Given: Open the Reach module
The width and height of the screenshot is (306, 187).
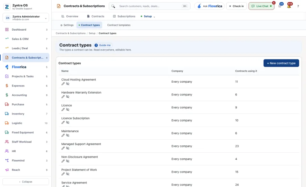Looking at the screenshot, I should pyautogui.click(x=26, y=170).
